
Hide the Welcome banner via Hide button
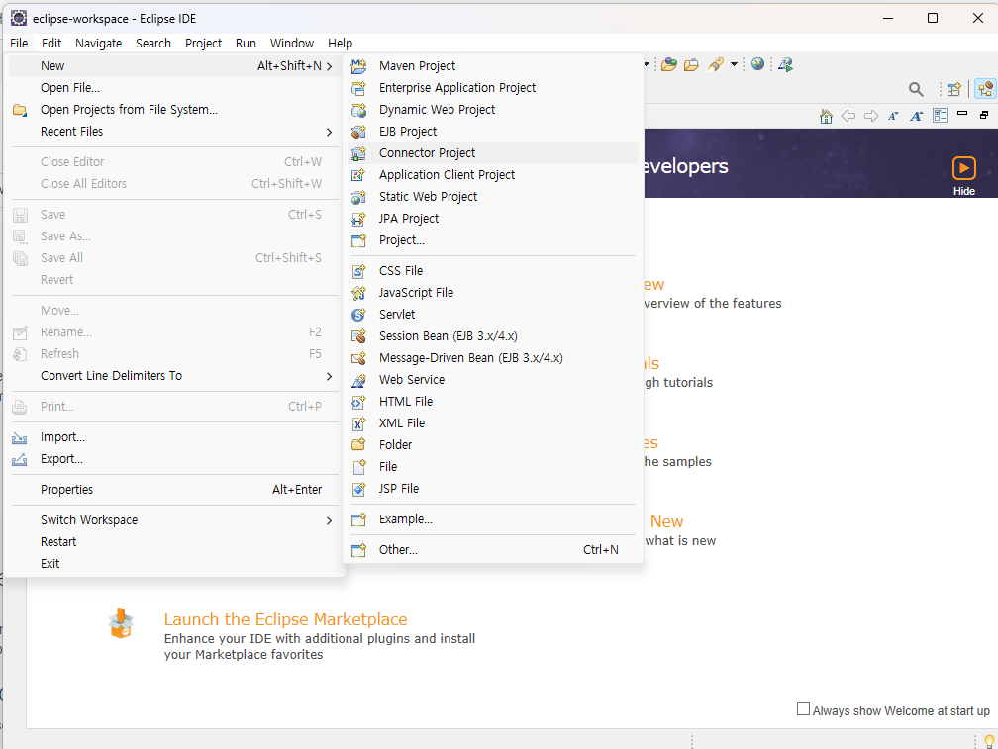[963, 175]
